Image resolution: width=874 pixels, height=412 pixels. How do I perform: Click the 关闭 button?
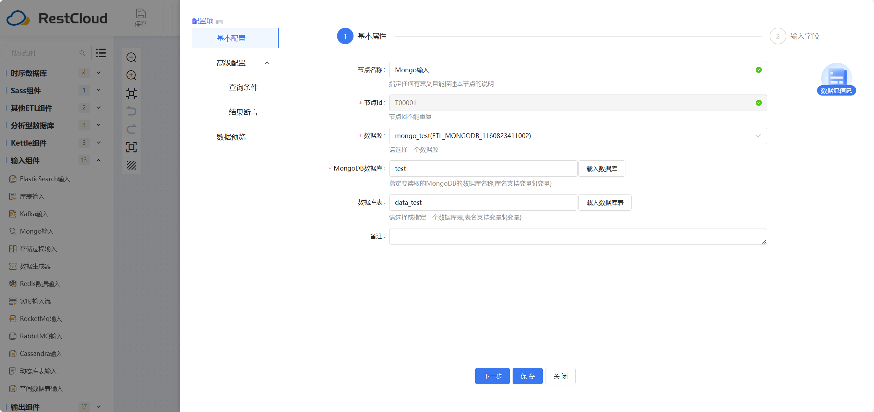[x=560, y=376]
